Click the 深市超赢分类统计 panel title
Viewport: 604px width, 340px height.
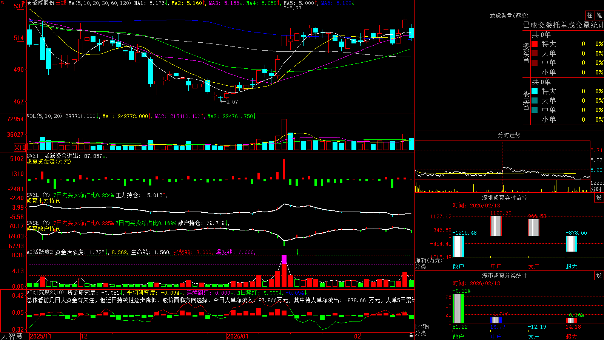click(x=505, y=275)
